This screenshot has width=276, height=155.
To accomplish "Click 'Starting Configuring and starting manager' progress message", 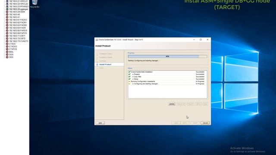I will pos(143,61).
